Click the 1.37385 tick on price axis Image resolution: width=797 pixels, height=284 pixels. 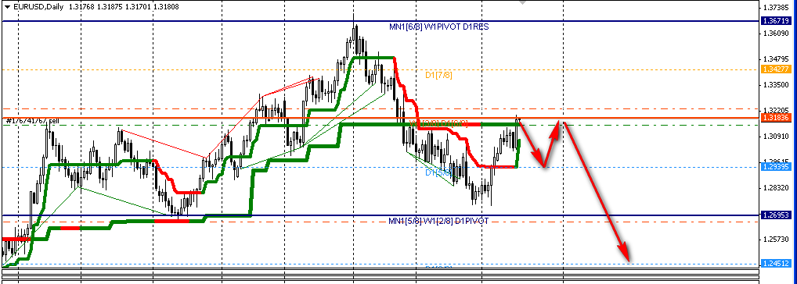777,8
